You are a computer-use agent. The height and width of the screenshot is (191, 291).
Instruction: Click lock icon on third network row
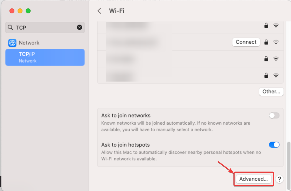pyautogui.click(x=266, y=59)
